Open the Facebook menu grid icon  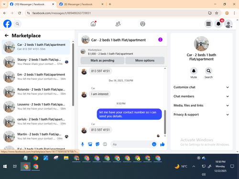point(208,24)
